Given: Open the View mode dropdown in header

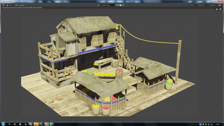Looking at the screenshot, I should 10,5.
